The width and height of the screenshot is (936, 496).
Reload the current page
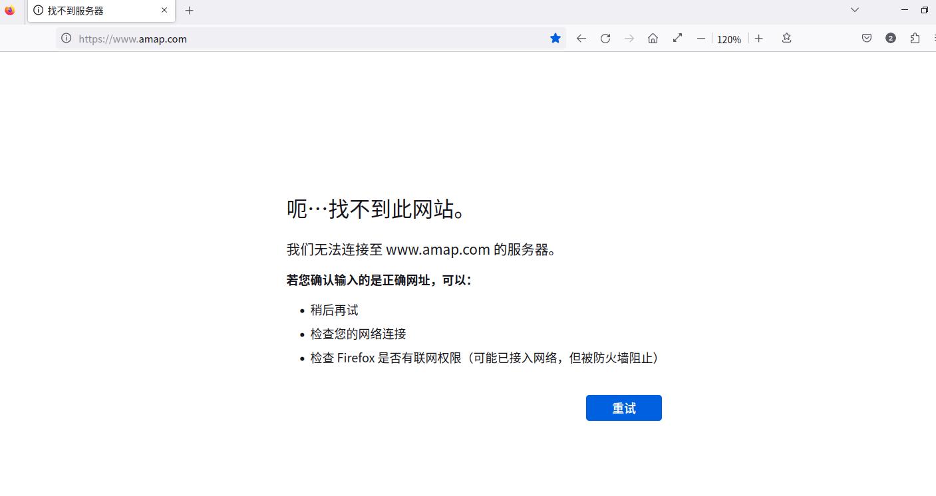[605, 38]
